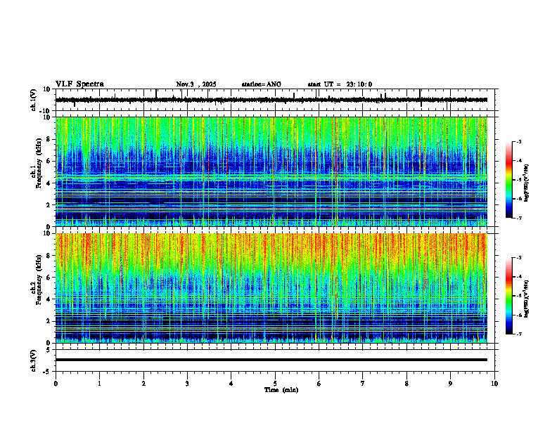Click the ch.1 spectrogram color scale bar

(508, 180)
